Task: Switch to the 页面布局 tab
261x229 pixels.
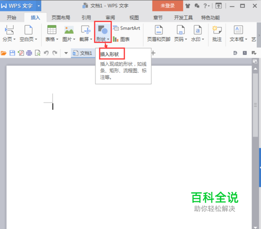Action: coord(61,18)
